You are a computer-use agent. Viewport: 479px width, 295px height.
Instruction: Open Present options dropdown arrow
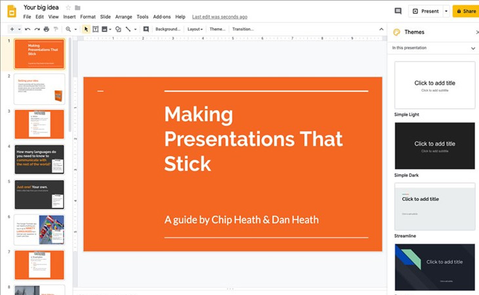point(446,11)
